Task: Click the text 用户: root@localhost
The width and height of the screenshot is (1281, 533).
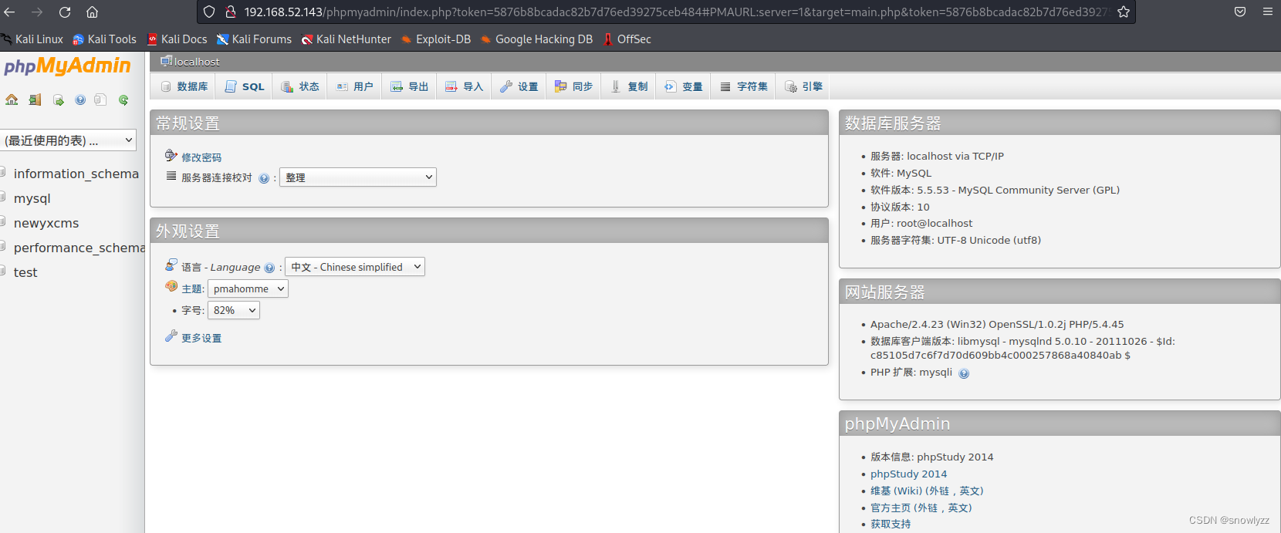Action: [x=921, y=224]
